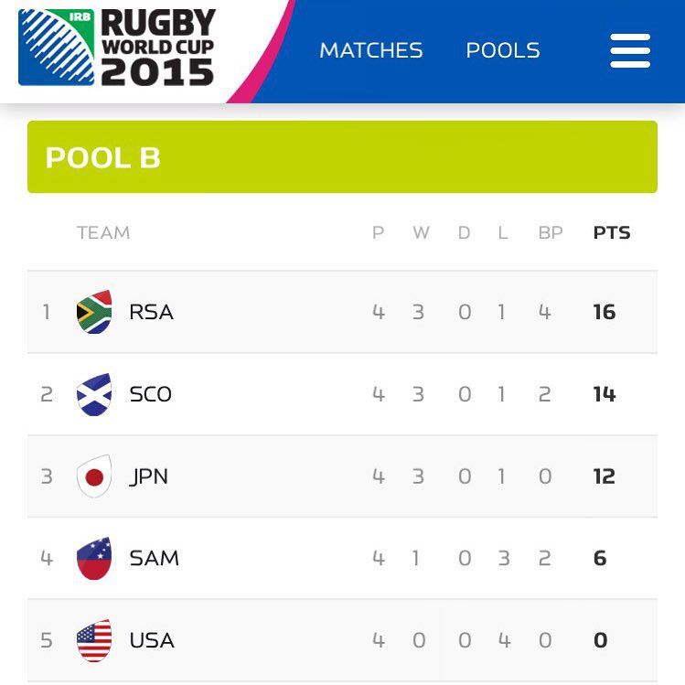Click the South Africa flag icon
Viewport: 685px width, 685px height.
coord(94,312)
